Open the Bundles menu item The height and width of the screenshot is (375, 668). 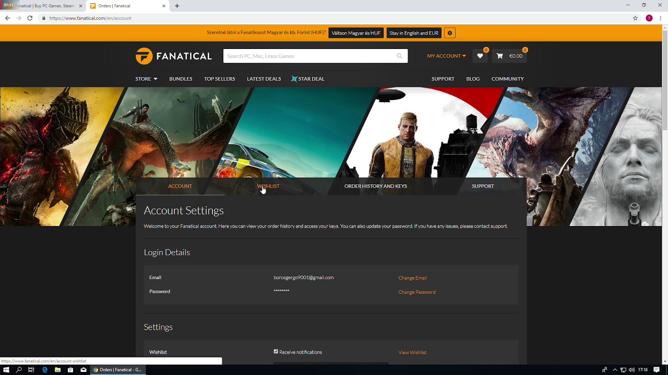pyautogui.click(x=181, y=79)
